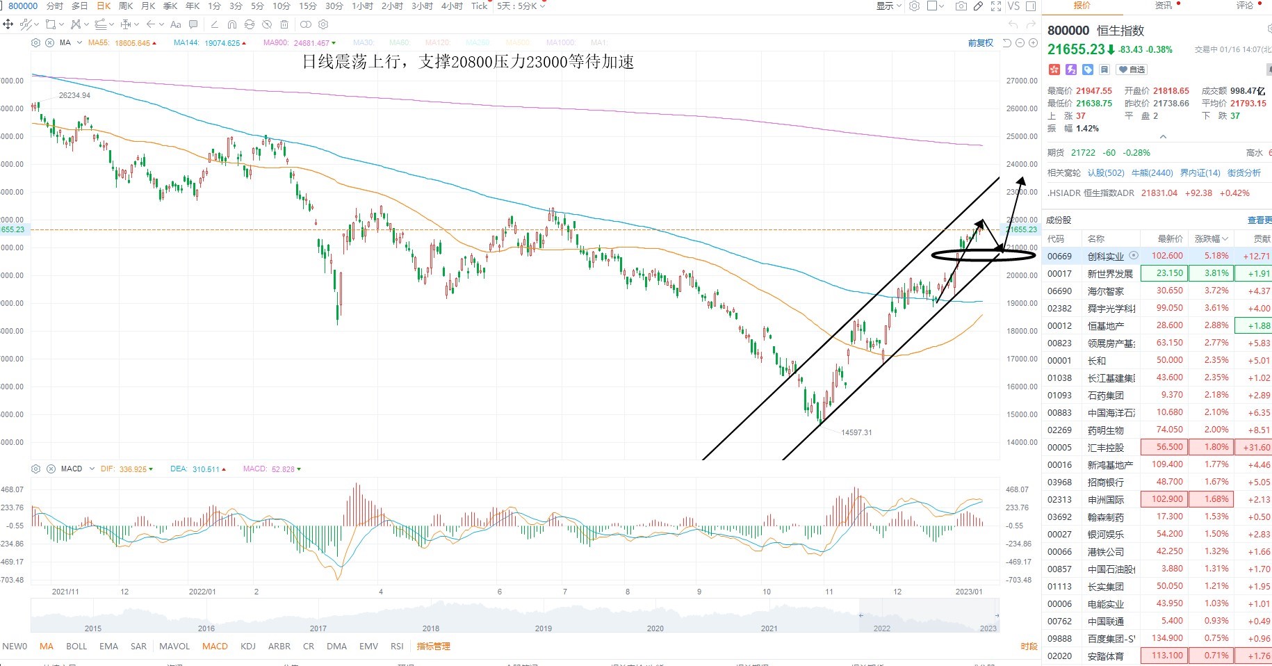Click the blue tag icon

coord(1088,70)
